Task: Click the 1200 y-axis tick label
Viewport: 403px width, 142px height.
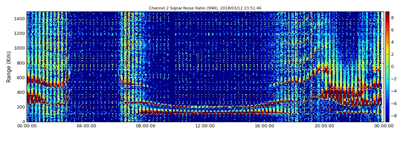Action: [20, 33]
